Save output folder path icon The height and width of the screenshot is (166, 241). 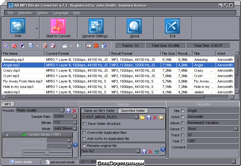(149, 117)
